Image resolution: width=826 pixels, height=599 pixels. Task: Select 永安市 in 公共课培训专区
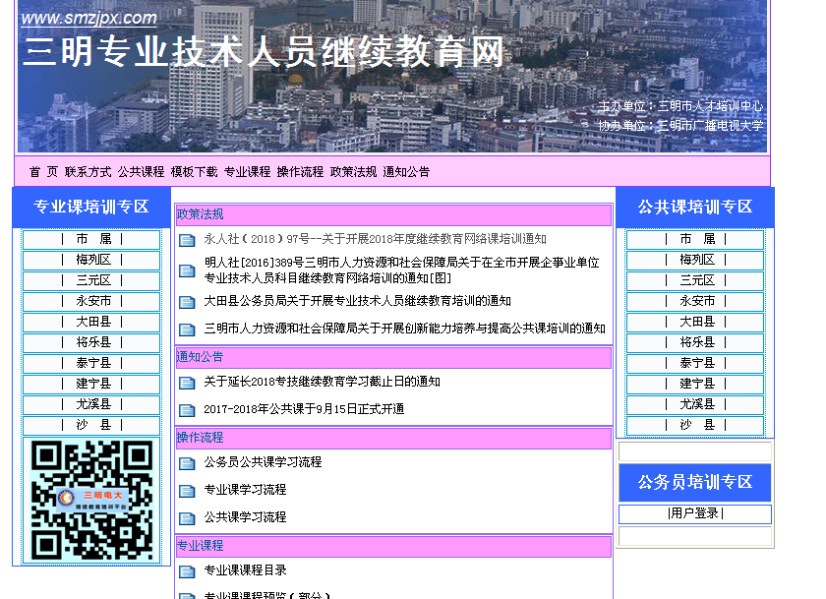[x=696, y=302]
